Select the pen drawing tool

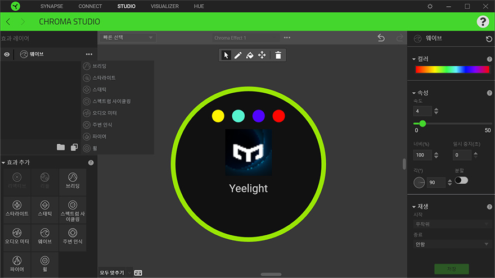(x=238, y=55)
